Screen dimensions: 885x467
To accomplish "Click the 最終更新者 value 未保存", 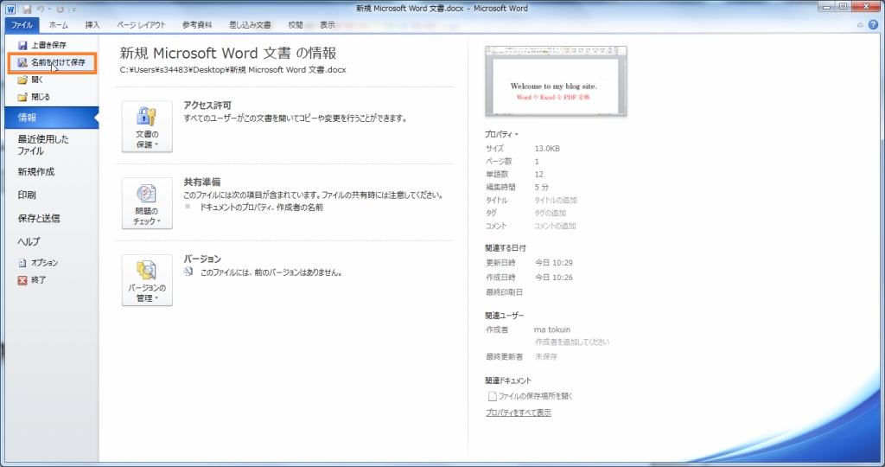I will pos(546,357).
